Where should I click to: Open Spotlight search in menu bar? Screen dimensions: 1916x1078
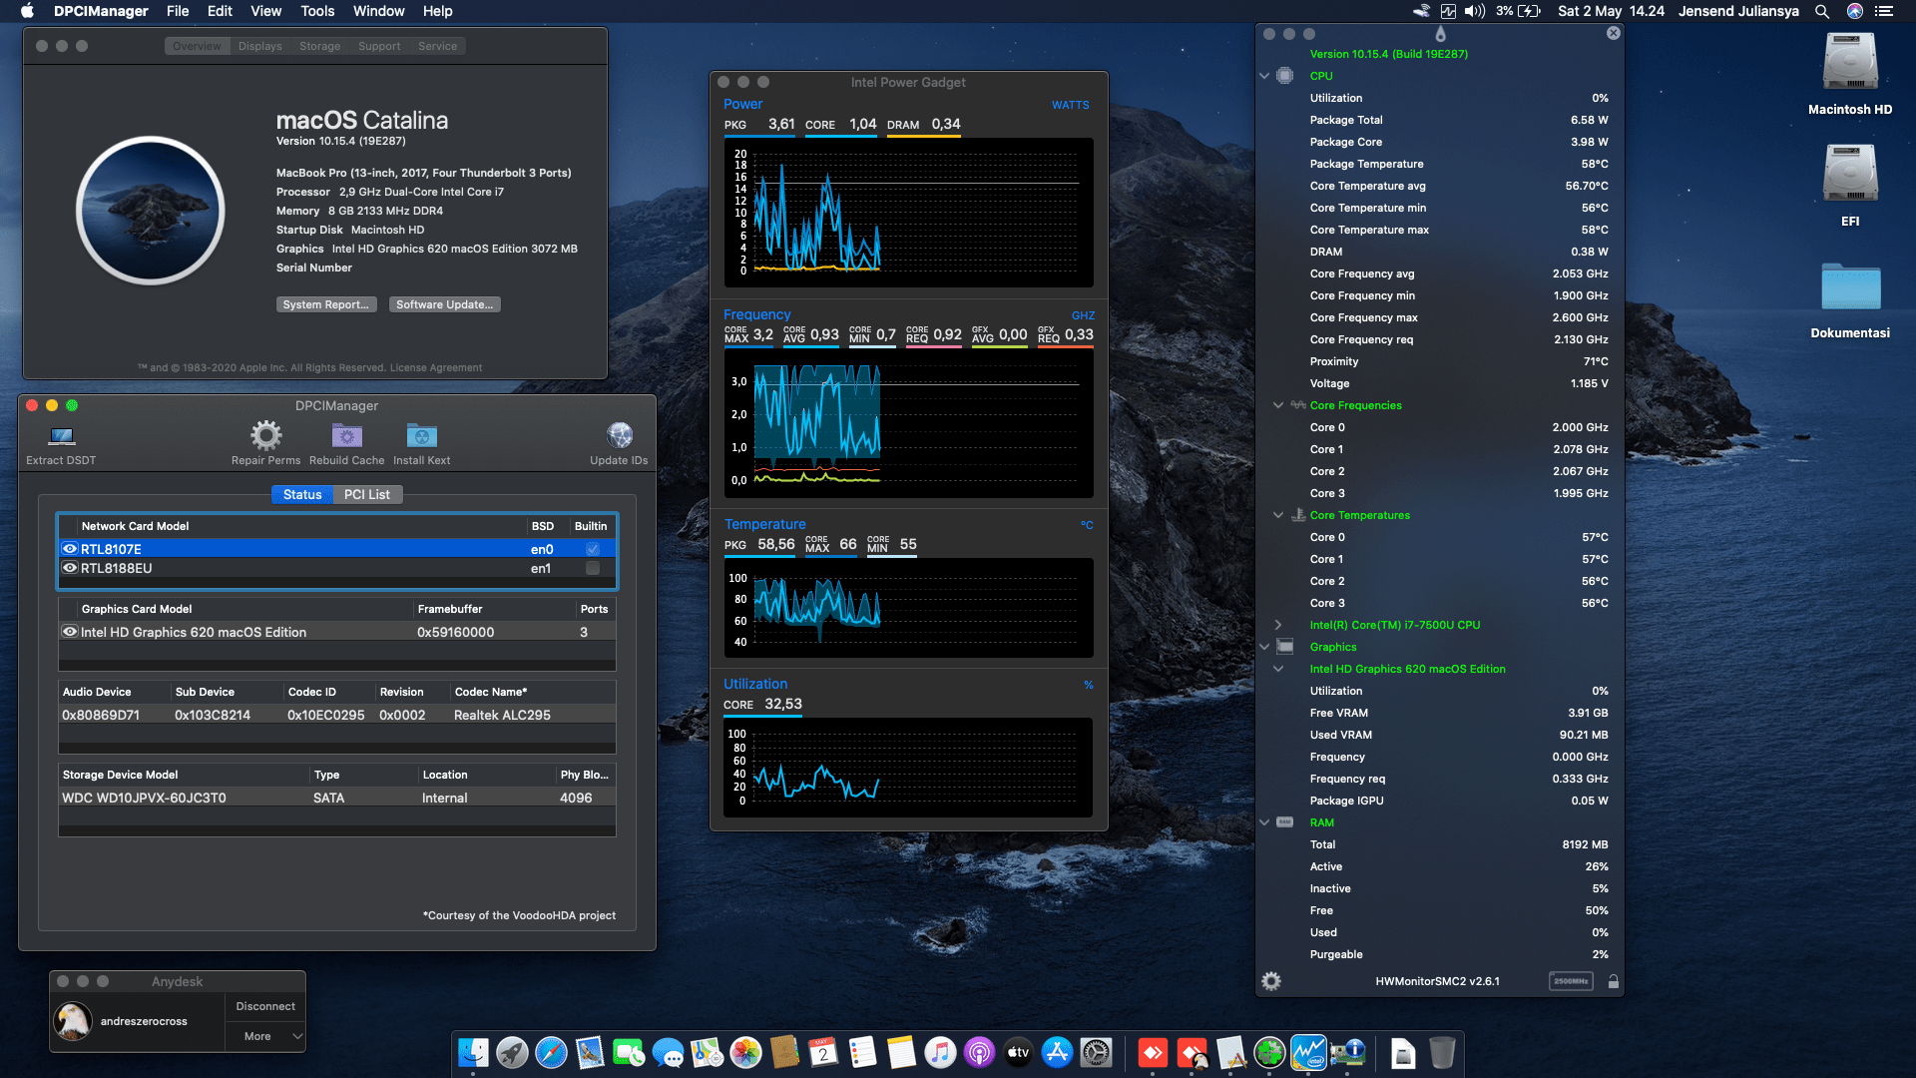coord(1822,11)
